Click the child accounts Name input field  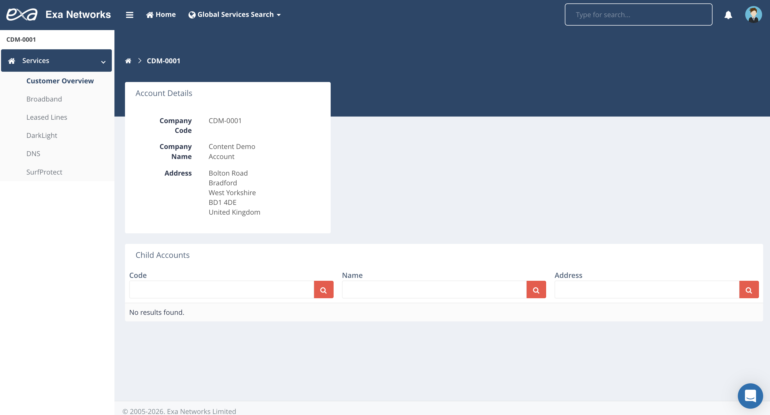[x=434, y=289]
